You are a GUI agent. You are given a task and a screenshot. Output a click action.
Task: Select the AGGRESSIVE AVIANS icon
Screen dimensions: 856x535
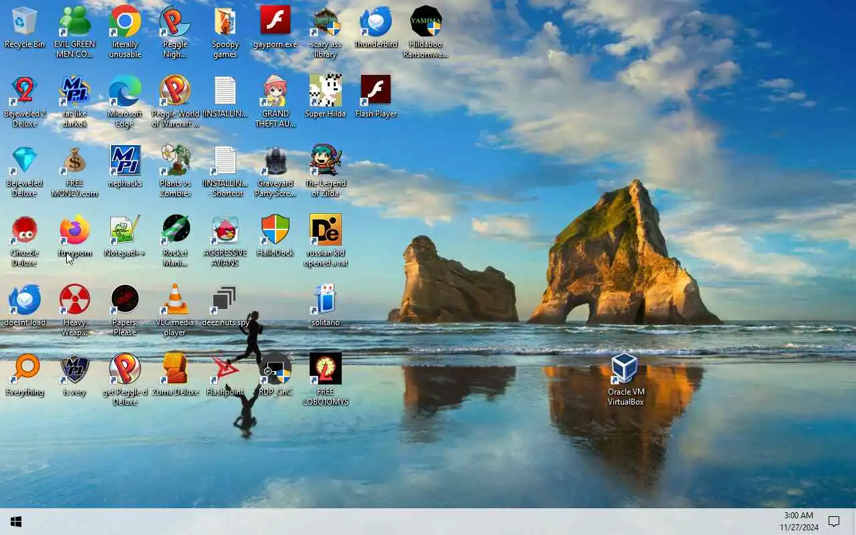pos(225,230)
